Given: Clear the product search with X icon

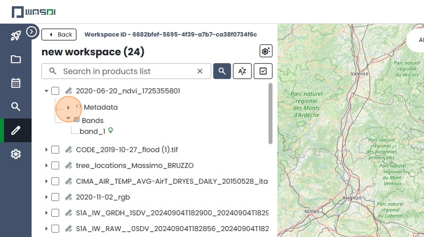Looking at the screenshot, I should click(x=200, y=71).
